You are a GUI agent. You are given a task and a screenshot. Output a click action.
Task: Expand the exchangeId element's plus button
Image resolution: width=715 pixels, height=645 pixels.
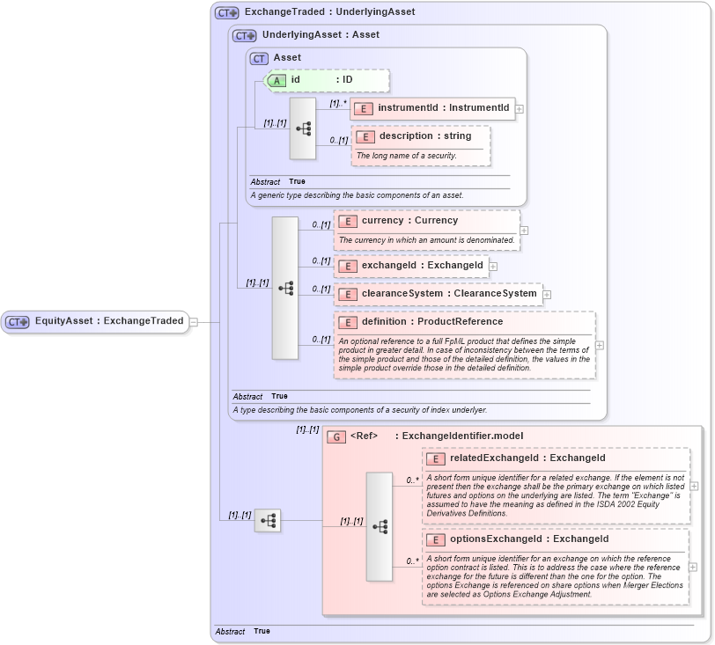tap(491, 265)
